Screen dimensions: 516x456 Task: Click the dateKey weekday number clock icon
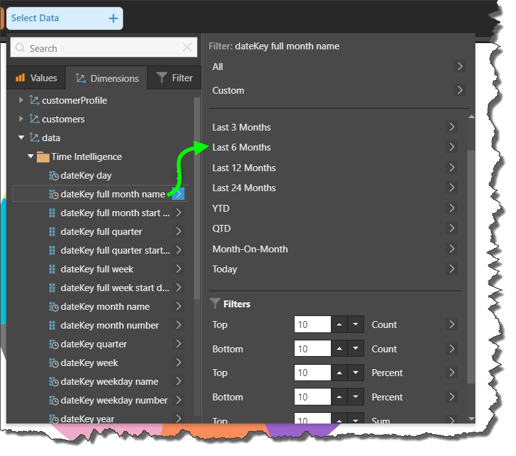click(54, 400)
